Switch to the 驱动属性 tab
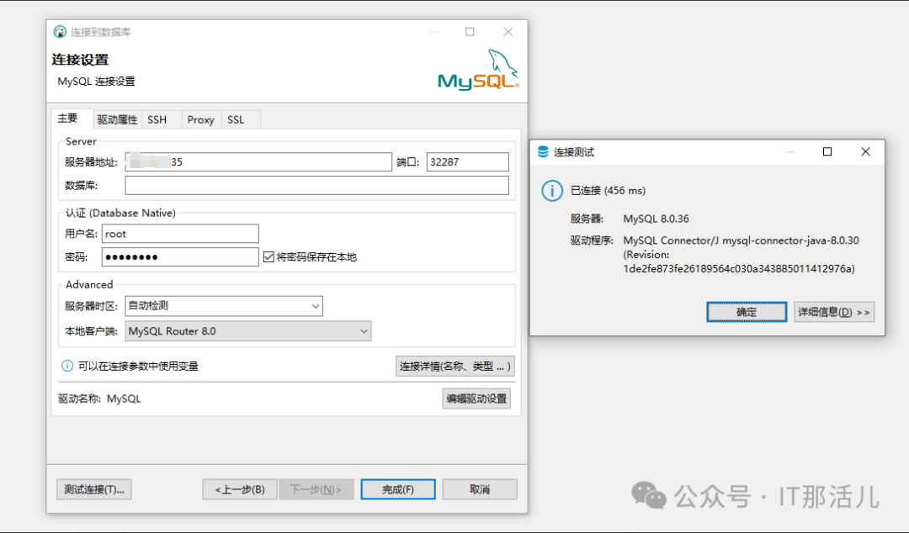 [x=117, y=119]
